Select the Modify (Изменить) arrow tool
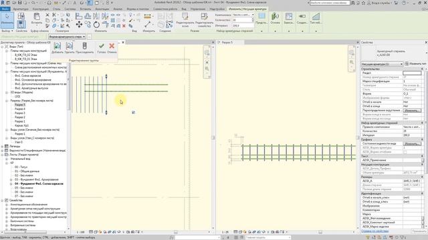Image resolution: width=428 pixels, height=240 pixels. pos(7,20)
